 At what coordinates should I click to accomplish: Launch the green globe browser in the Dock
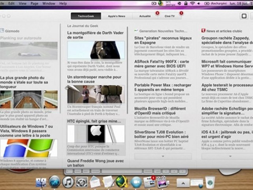pos(122,182)
